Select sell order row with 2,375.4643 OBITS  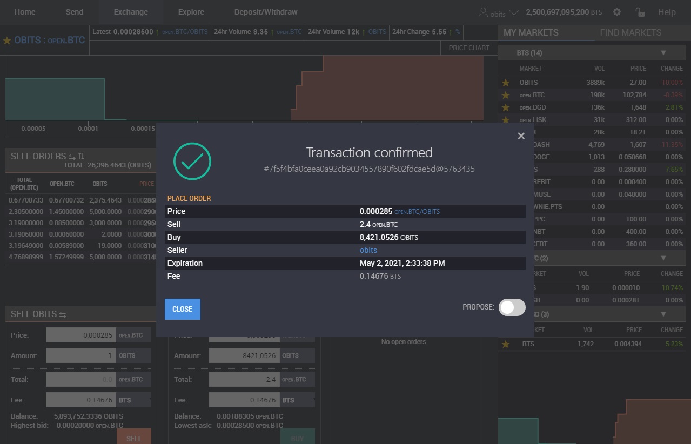pos(81,200)
